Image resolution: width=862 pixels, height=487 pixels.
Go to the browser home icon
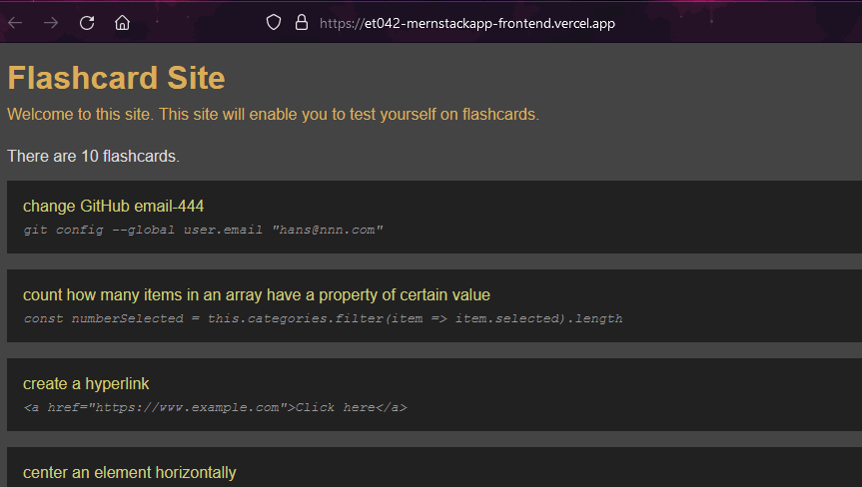(x=122, y=23)
